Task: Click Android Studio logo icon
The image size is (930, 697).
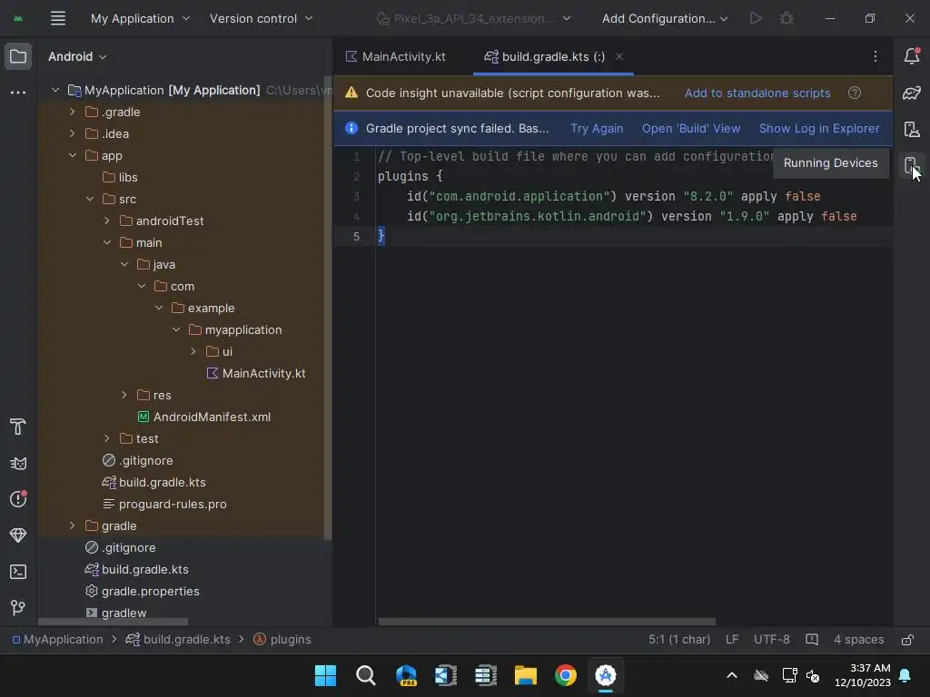Action: pos(18,18)
